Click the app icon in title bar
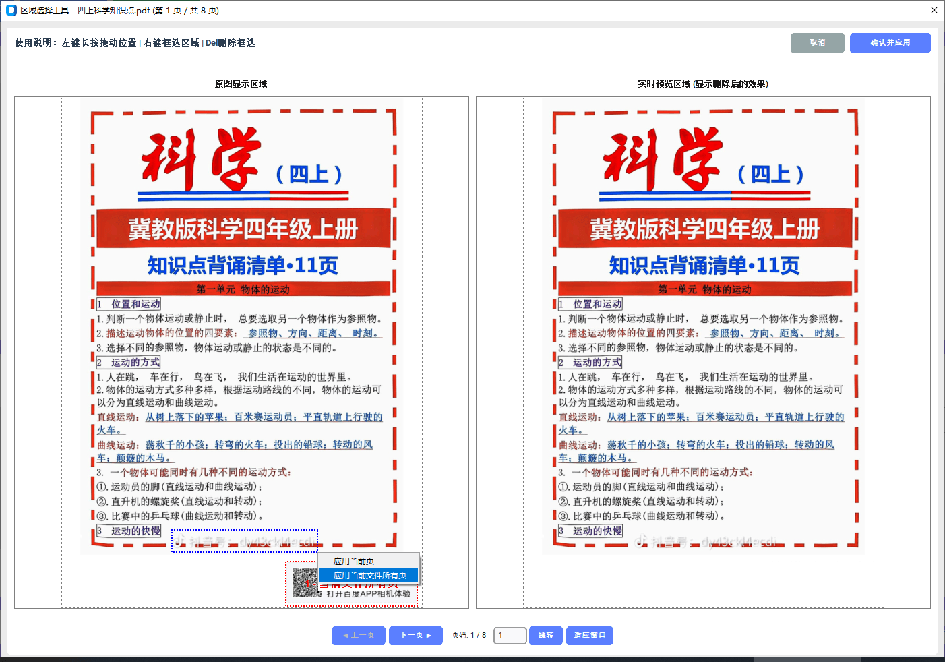 [x=11, y=10]
